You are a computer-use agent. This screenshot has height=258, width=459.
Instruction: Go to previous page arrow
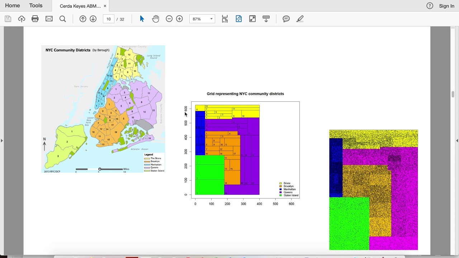[83, 19]
